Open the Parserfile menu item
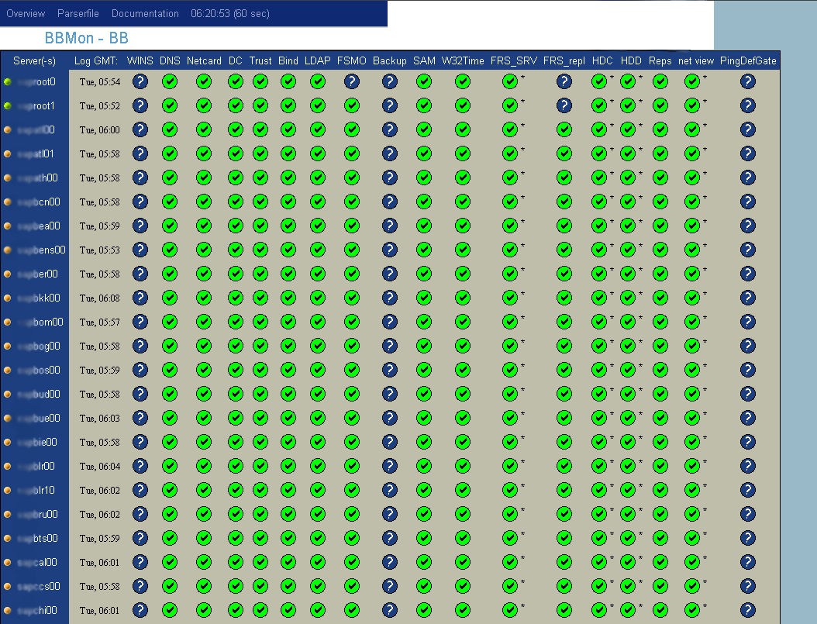Viewport: 817px width, 624px height. click(78, 13)
